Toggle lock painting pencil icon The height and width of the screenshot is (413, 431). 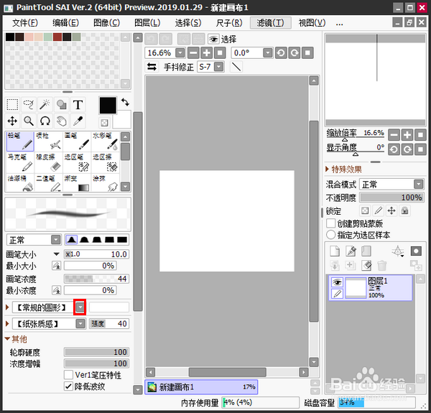pos(379,210)
